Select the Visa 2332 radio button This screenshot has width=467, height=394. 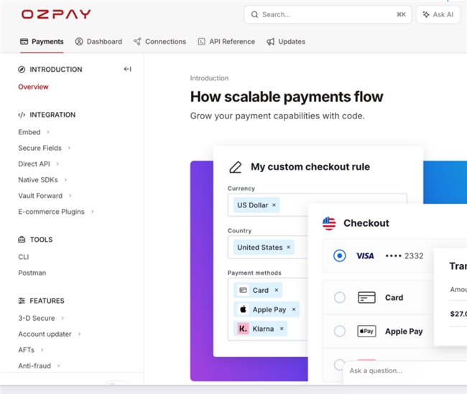[340, 255]
